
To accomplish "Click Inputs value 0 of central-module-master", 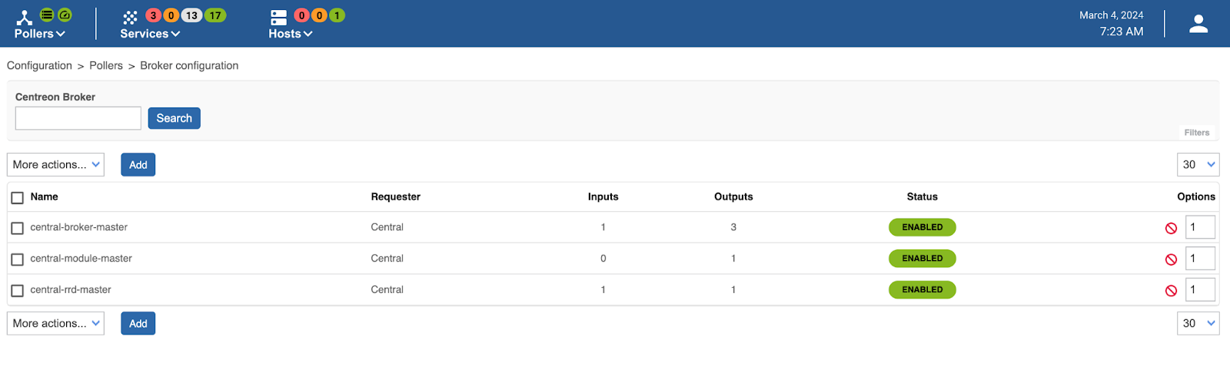I will 603,259.
